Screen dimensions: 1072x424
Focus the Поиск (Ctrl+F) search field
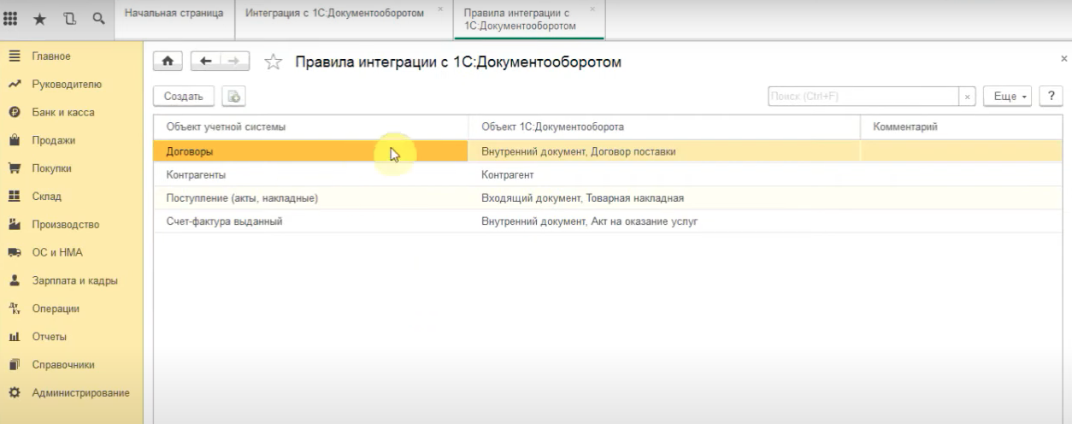[863, 97]
